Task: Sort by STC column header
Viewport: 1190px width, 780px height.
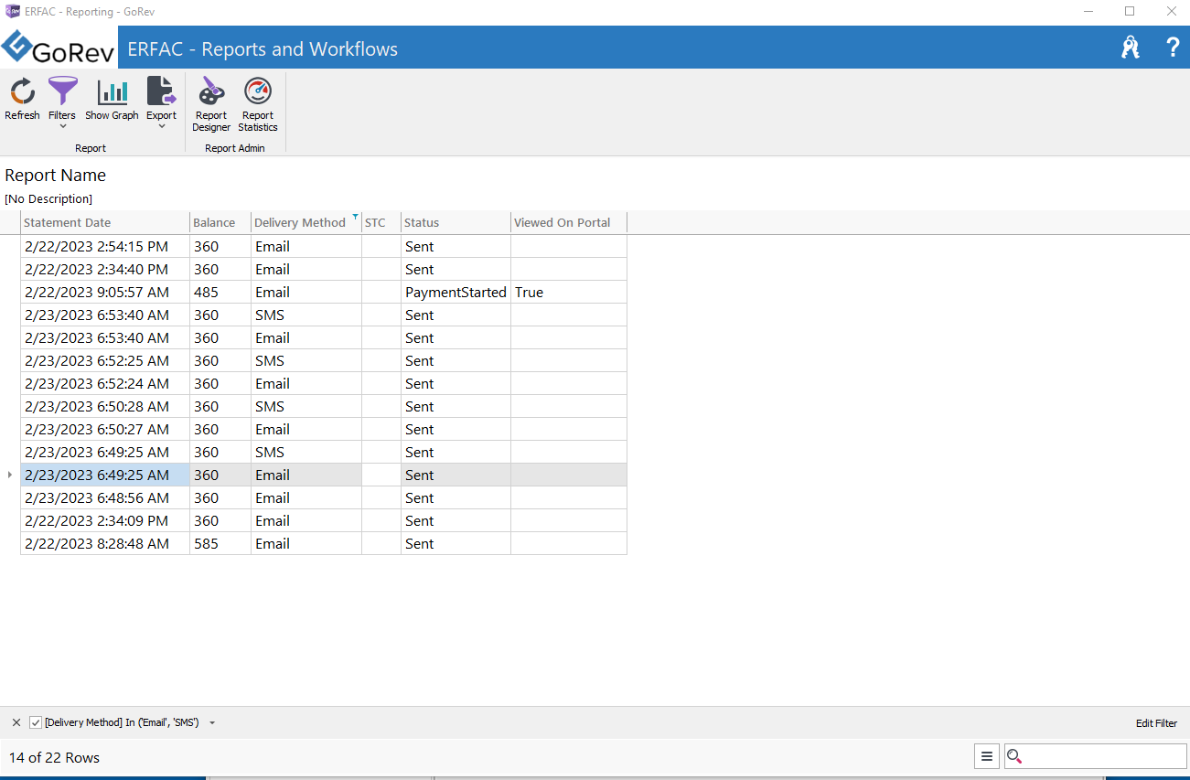Action: (x=381, y=222)
